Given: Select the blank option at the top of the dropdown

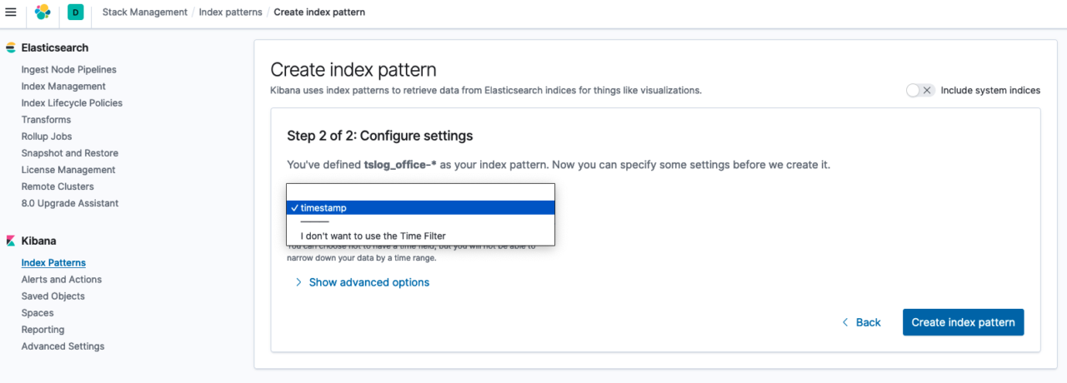Looking at the screenshot, I should (x=421, y=192).
